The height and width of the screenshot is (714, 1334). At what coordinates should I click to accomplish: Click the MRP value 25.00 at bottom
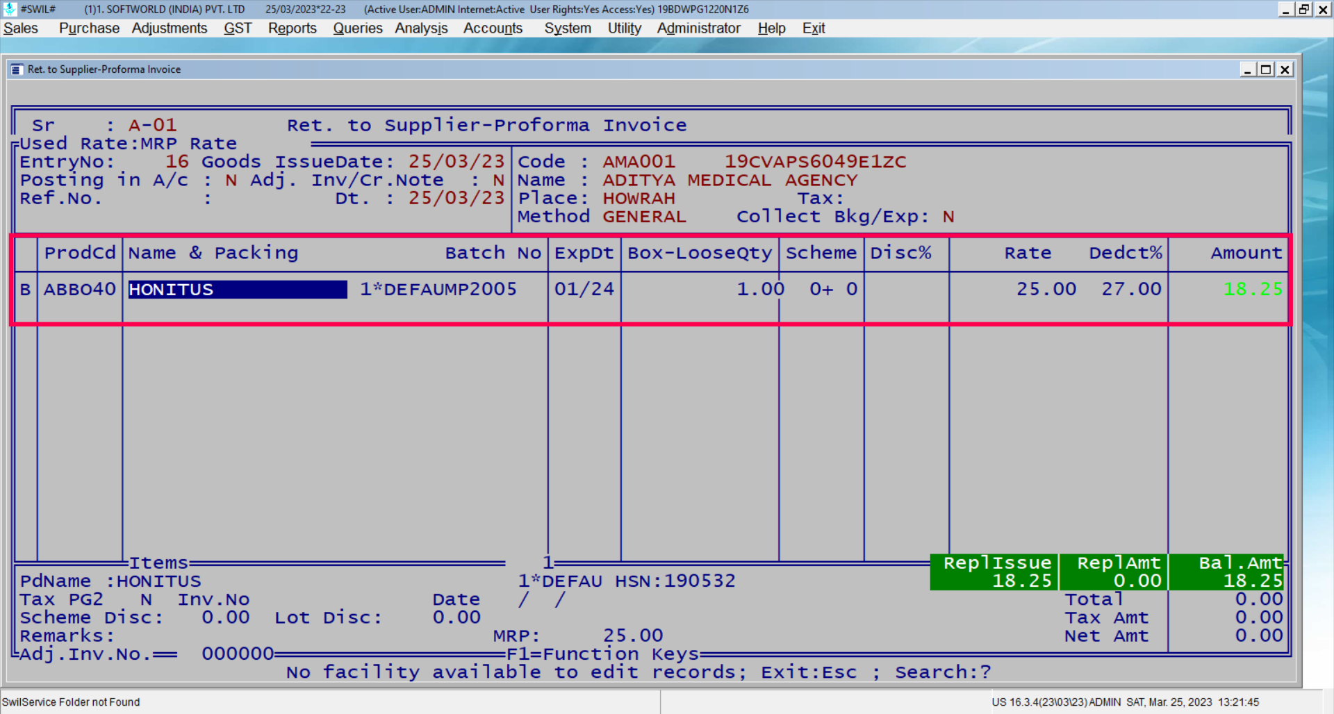click(x=632, y=636)
